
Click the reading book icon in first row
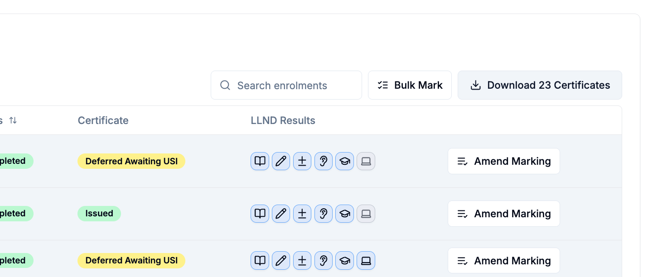(x=260, y=161)
